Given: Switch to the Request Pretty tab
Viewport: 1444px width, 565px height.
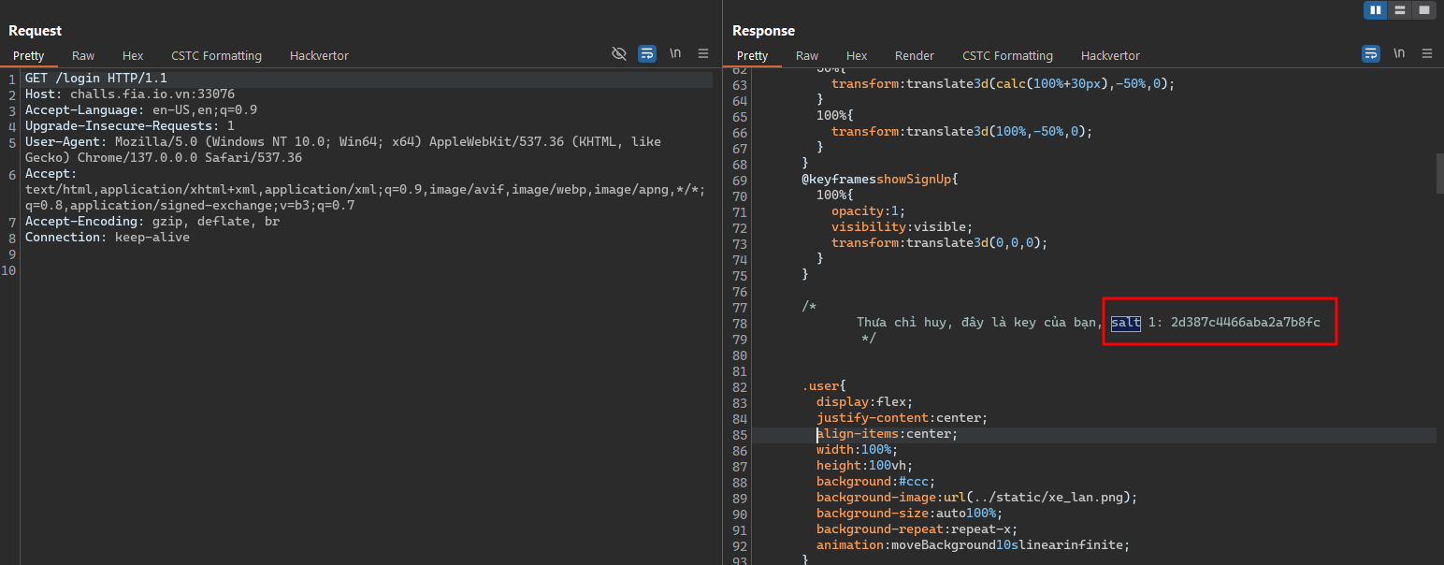Looking at the screenshot, I should [28, 56].
